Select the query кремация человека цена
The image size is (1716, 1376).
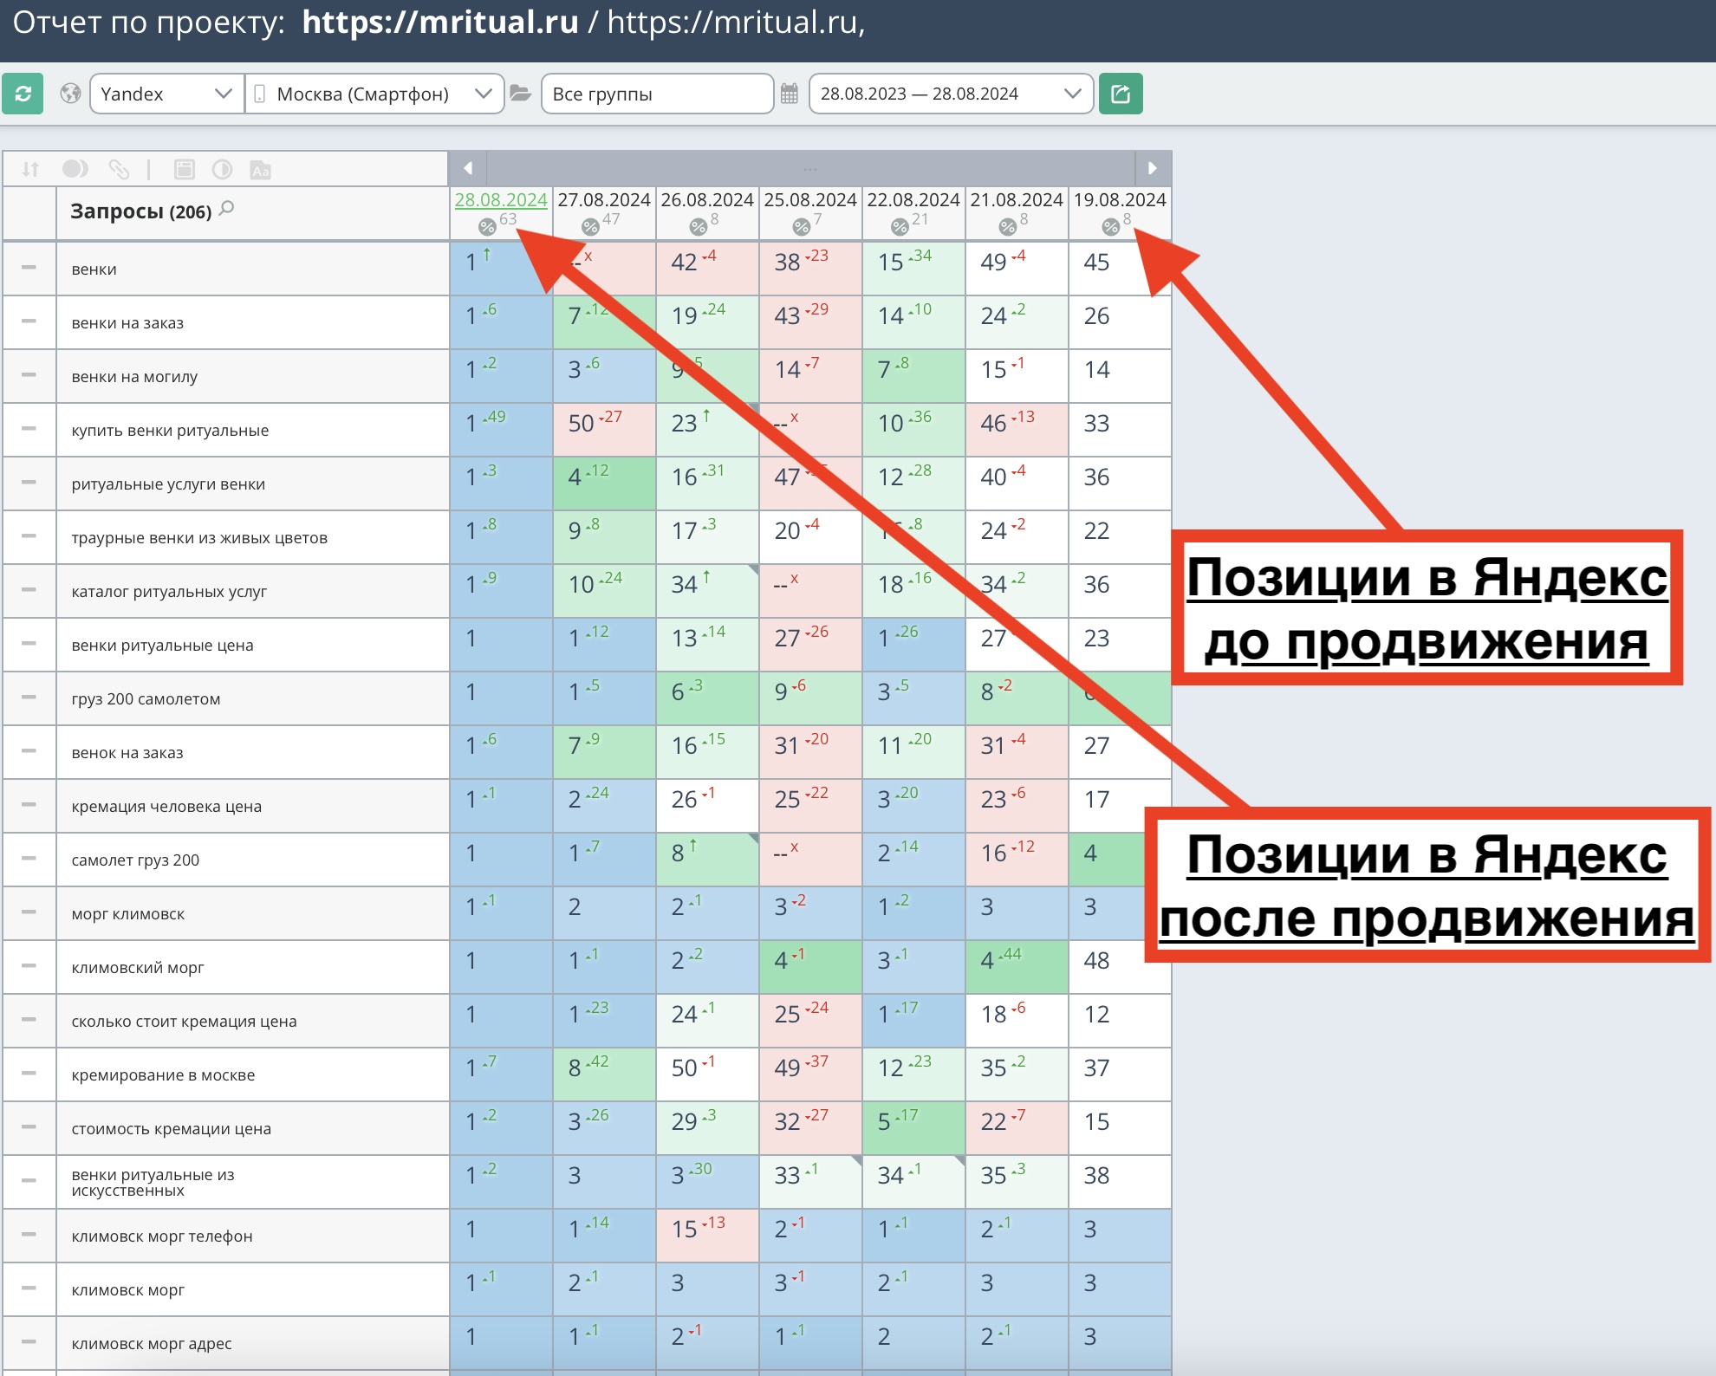[166, 807]
